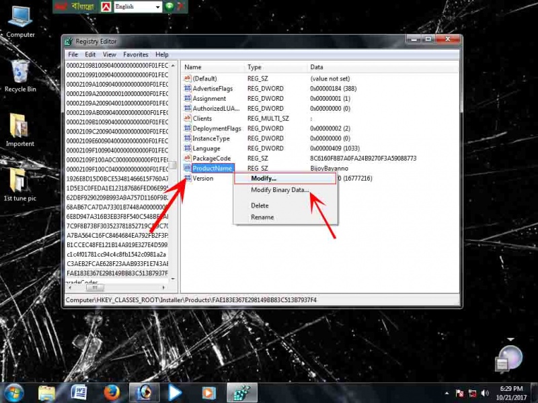The image size is (538, 403).
Task: Click the (Default) value icon
Action: pos(188,79)
